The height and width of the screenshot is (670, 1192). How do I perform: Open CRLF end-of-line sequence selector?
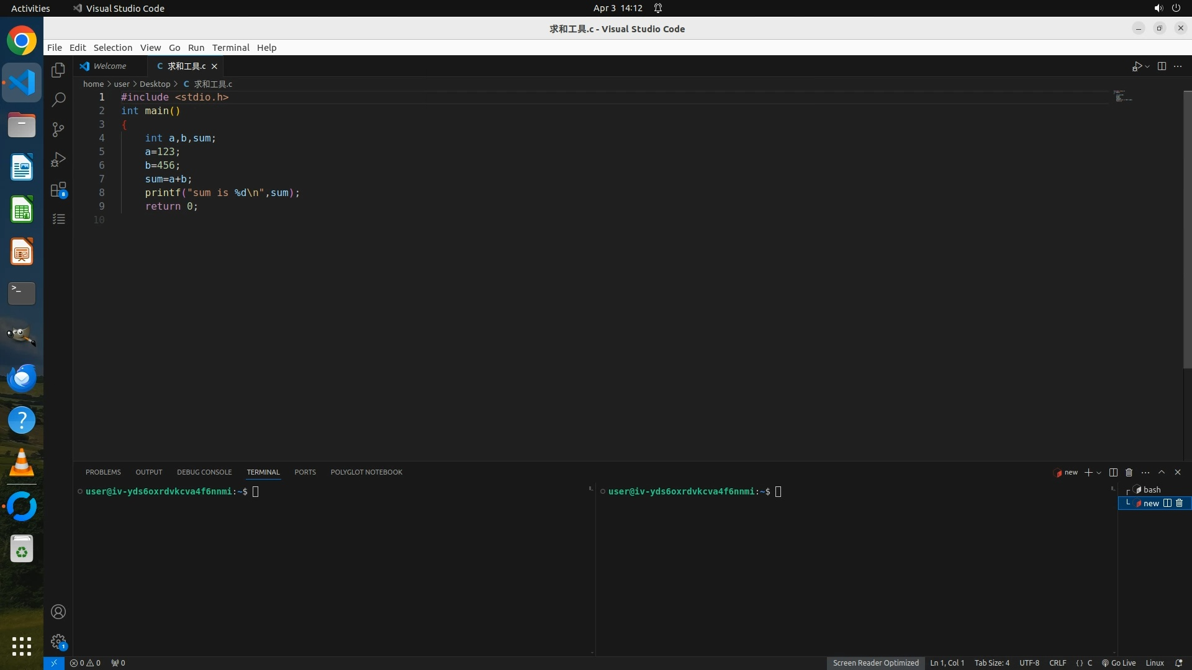1057,663
